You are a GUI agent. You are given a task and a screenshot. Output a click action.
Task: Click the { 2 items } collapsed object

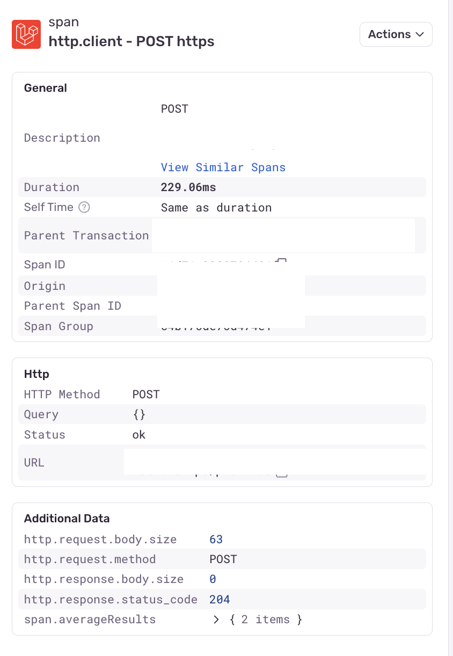click(x=266, y=619)
